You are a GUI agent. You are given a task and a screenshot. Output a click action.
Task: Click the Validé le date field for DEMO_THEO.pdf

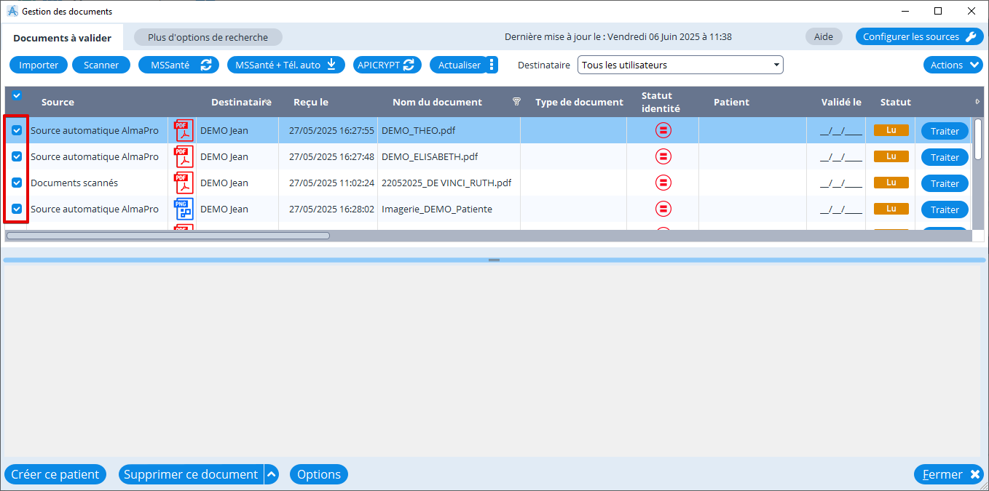pyautogui.click(x=840, y=132)
